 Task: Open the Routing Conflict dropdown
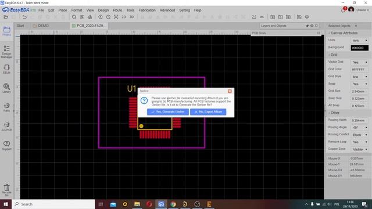tap(359, 135)
